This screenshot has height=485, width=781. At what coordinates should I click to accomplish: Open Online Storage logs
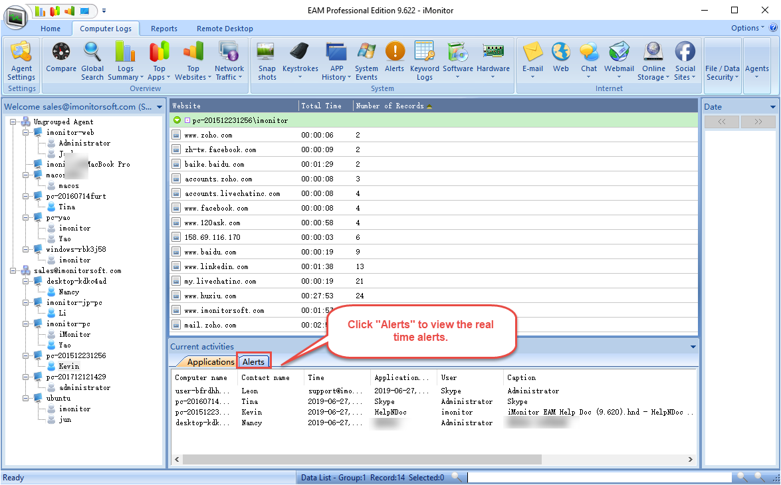(653, 61)
